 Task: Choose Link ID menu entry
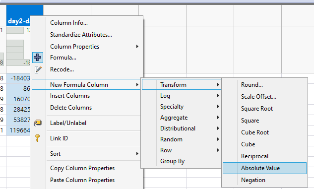[x=59, y=138]
